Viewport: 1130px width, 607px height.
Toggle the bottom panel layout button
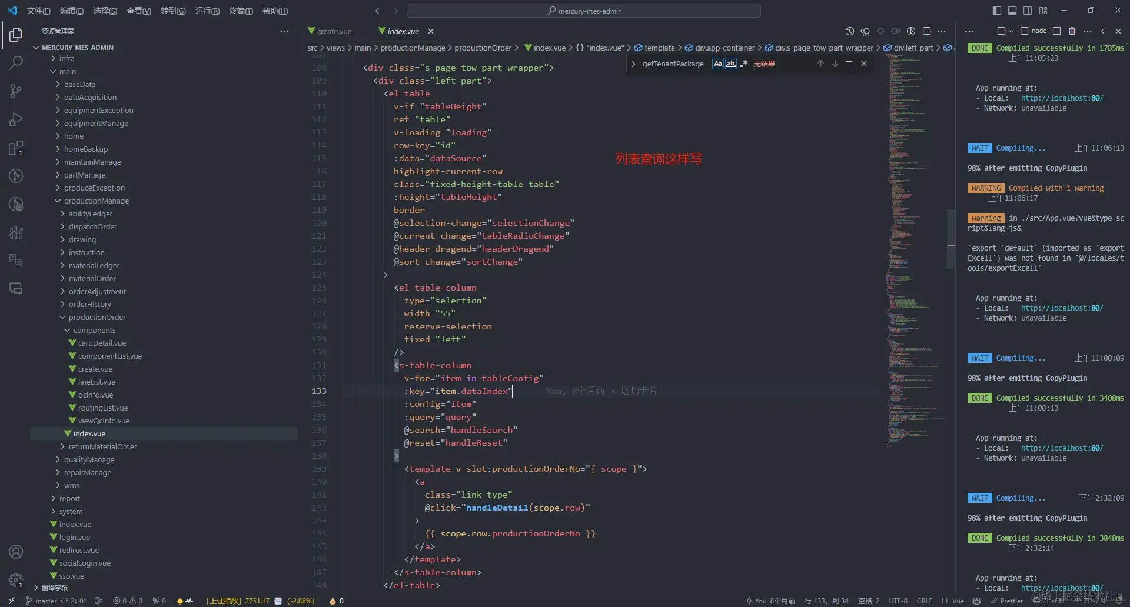click(1012, 11)
